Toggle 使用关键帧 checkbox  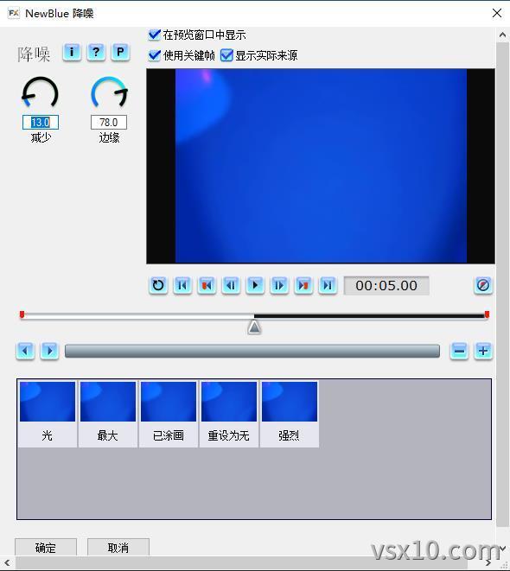(155, 55)
